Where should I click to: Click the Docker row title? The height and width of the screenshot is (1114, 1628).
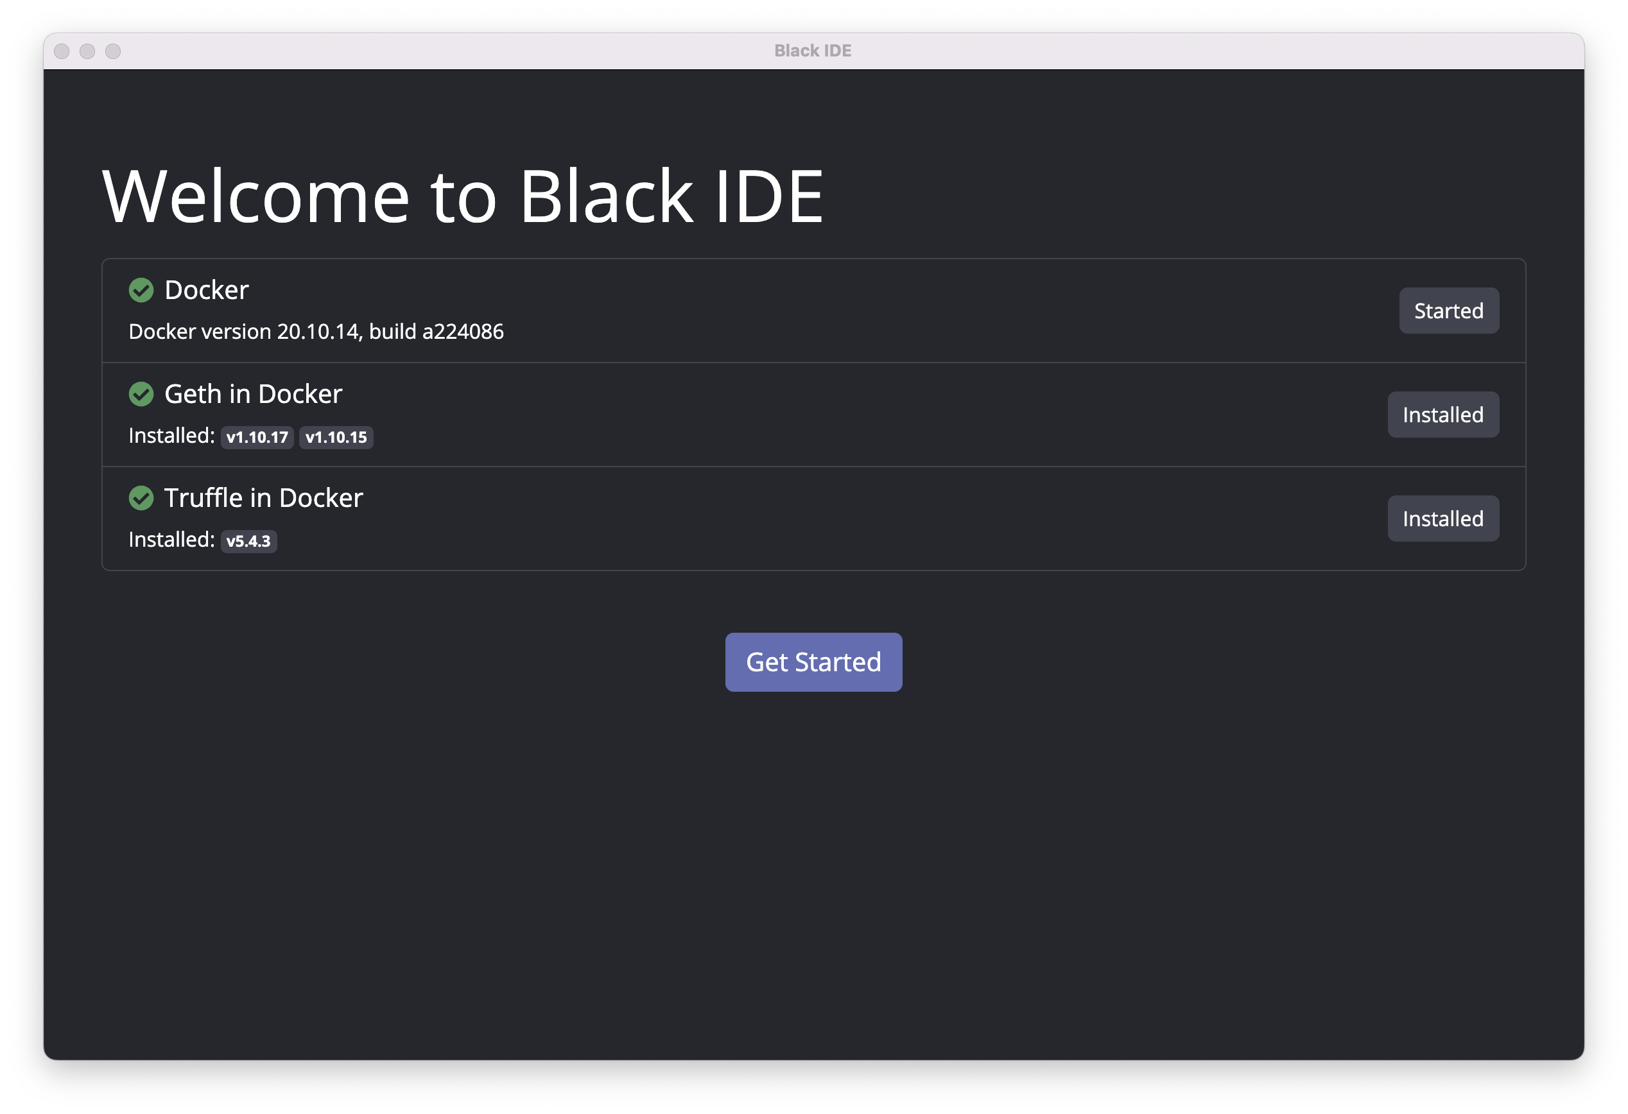click(206, 290)
